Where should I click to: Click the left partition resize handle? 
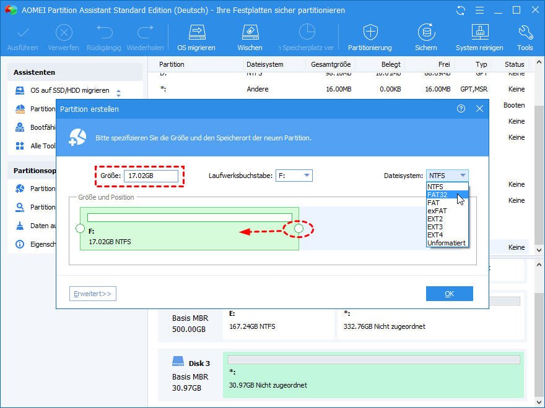[x=80, y=228]
